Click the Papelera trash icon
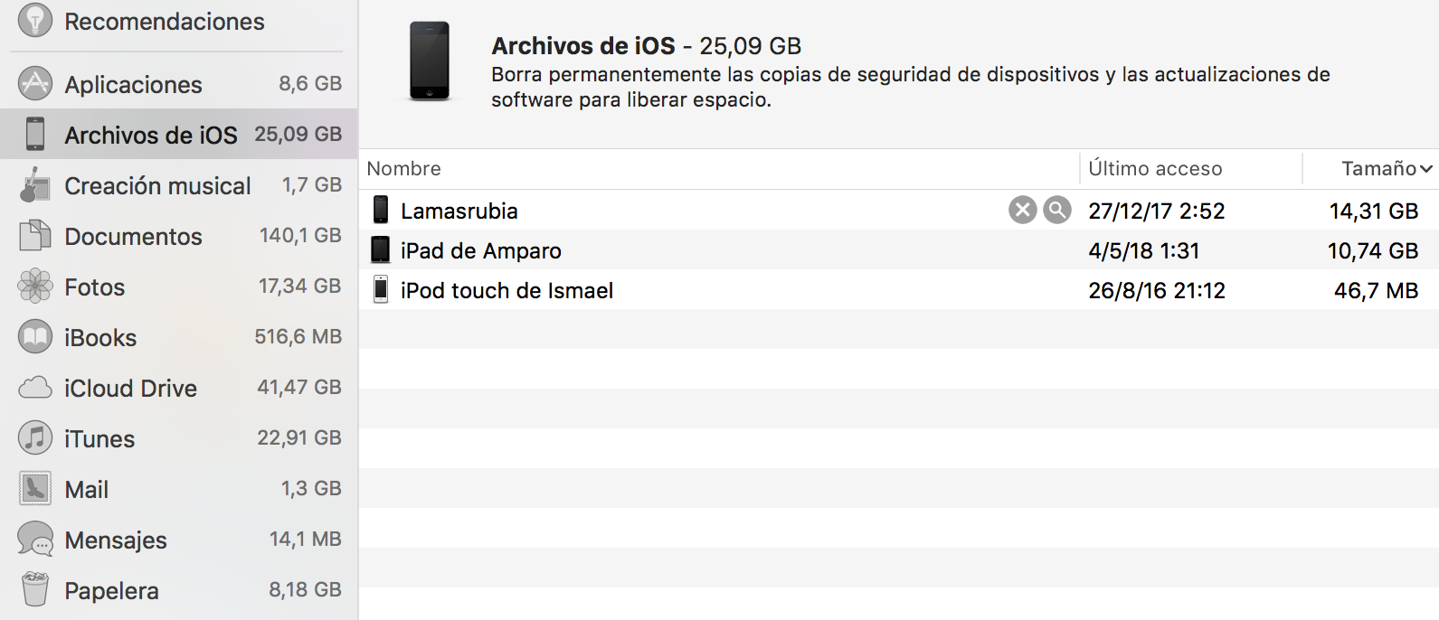This screenshot has height=620, width=1439. coord(35,589)
